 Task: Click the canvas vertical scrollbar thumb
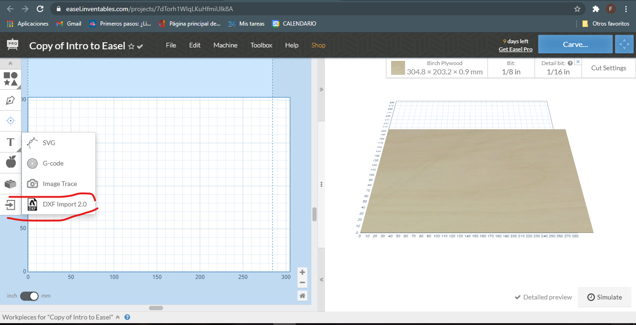tap(314, 214)
